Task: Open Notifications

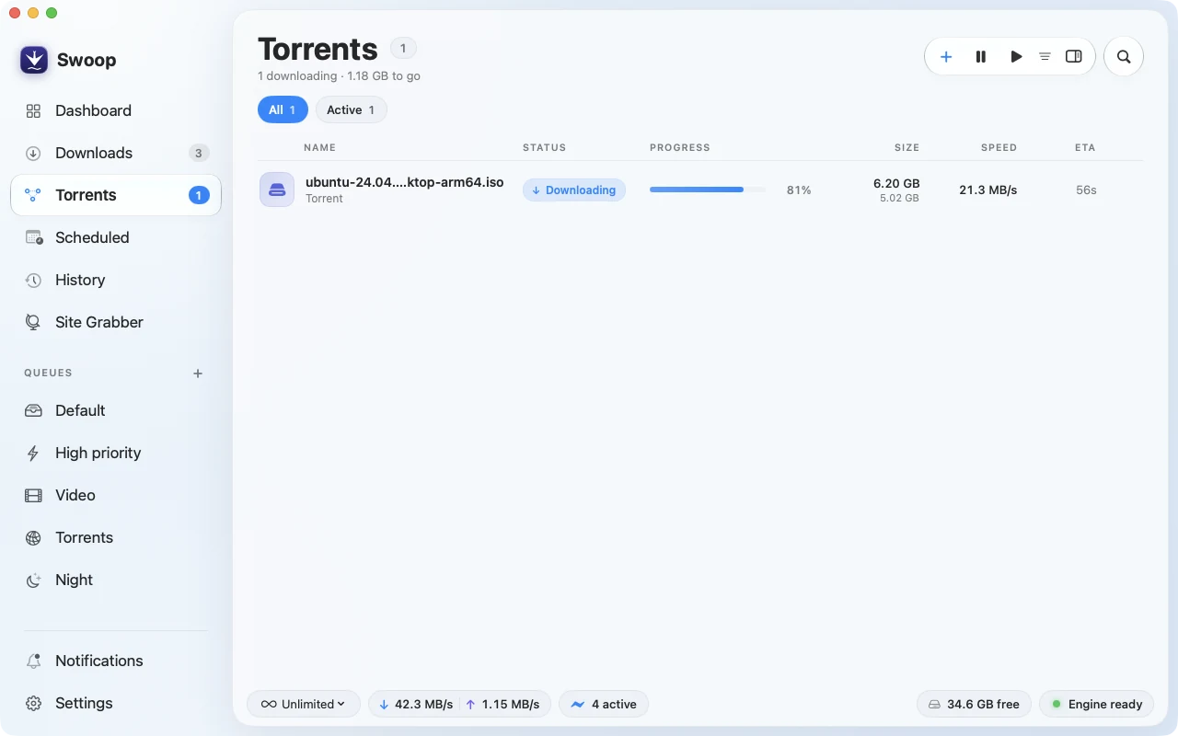Action: click(116, 661)
